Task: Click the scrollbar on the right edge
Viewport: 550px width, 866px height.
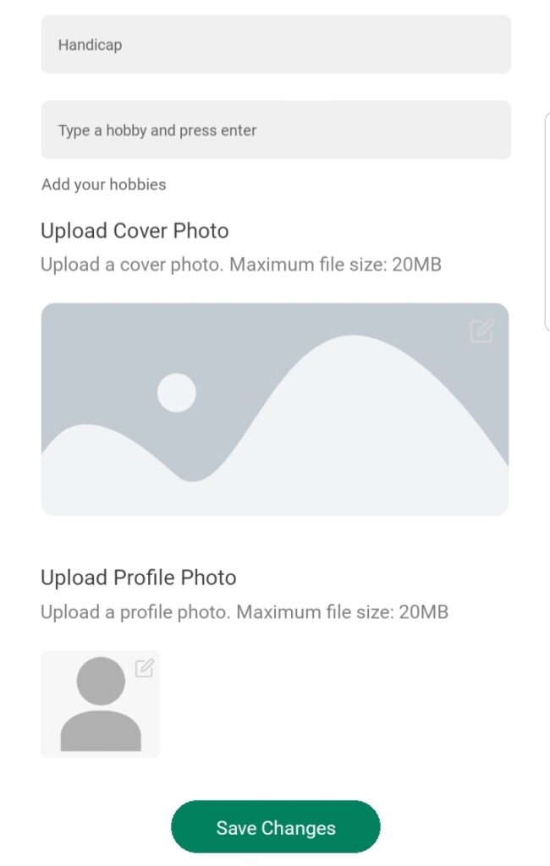Action: pyautogui.click(x=547, y=220)
